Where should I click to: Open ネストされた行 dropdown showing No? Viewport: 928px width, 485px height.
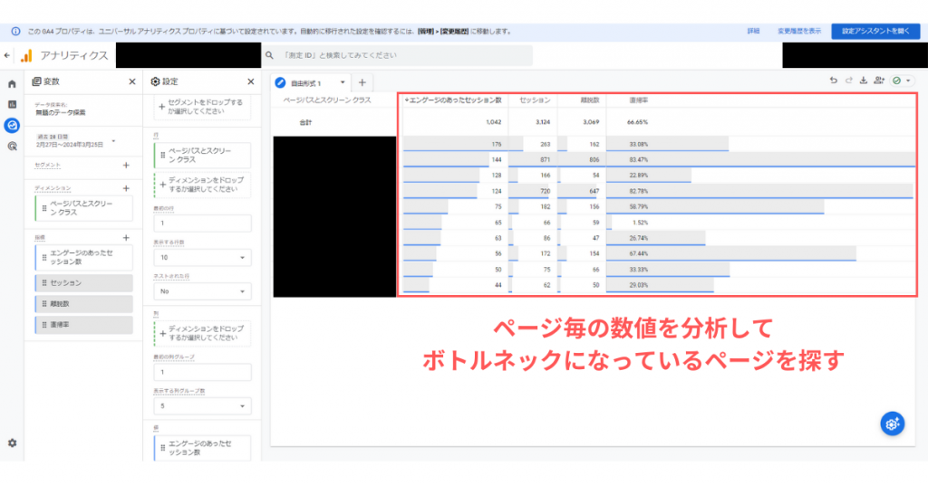(202, 291)
